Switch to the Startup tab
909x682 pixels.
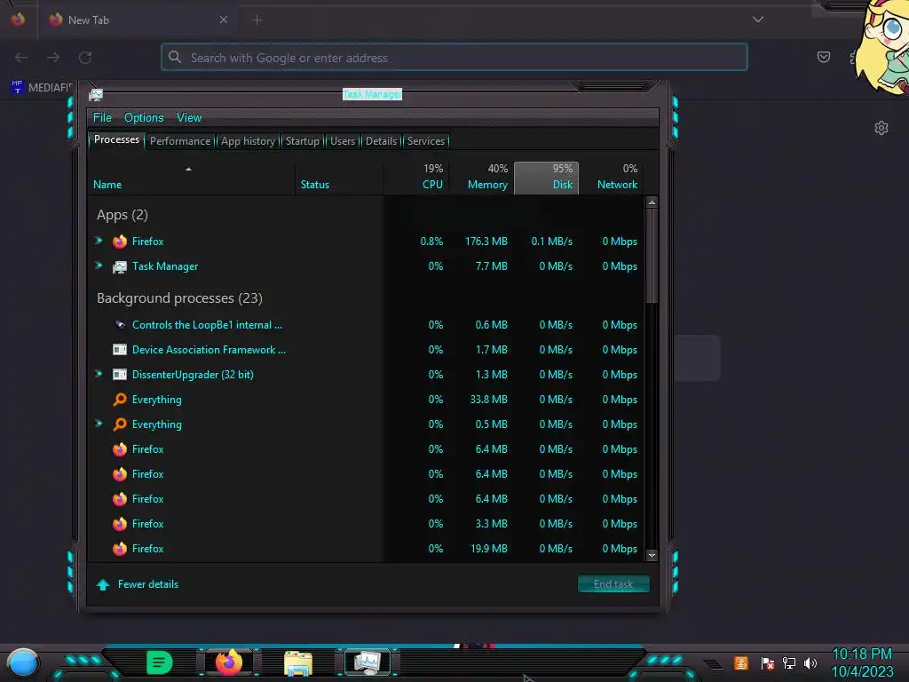302,141
